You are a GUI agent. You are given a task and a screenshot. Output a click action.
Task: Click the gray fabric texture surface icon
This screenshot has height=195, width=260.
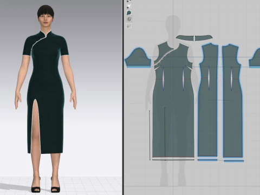click(x=129, y=19)
